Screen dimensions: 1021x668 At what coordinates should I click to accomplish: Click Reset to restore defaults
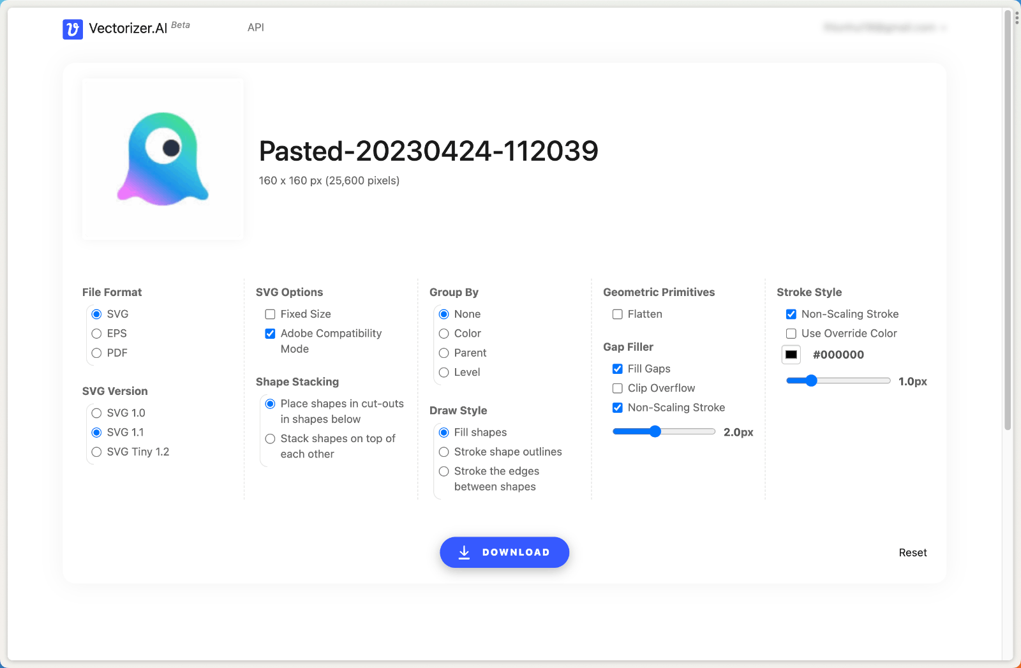pos(913,552)
